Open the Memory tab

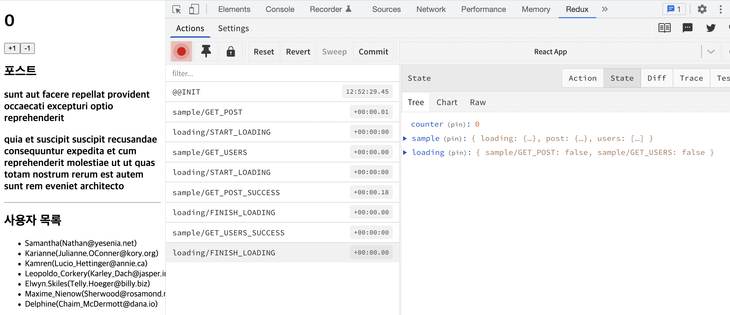coord(536,9)
